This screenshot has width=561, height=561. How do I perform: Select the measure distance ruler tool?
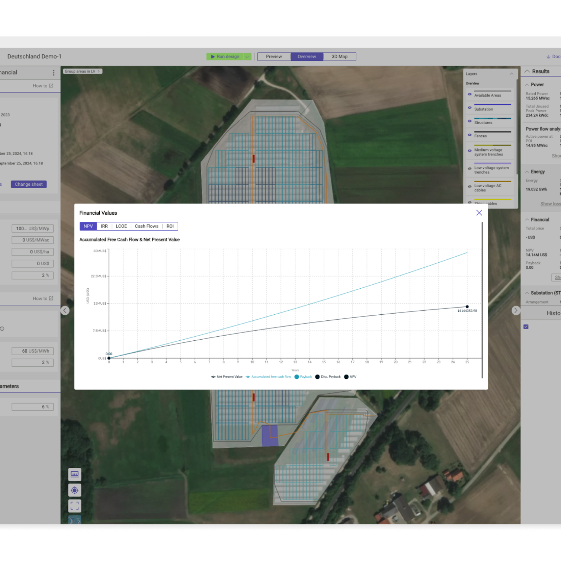pyautogui.click(x=75, y=474)
